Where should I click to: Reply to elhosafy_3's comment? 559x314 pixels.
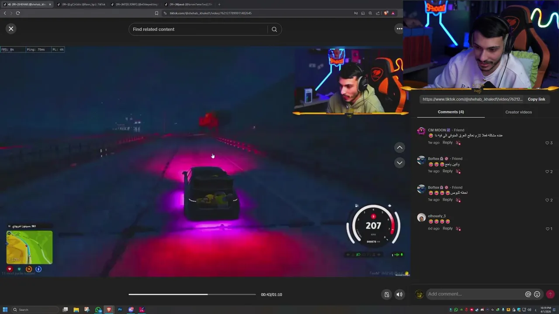click(x=447, y=228)
